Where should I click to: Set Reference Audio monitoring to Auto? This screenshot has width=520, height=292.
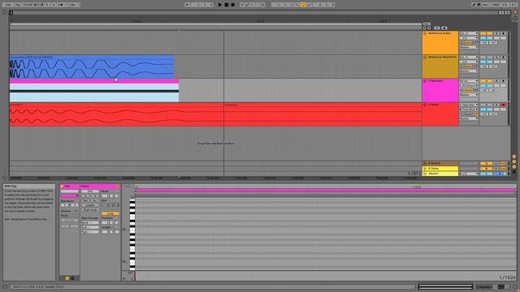click(468, 43)
